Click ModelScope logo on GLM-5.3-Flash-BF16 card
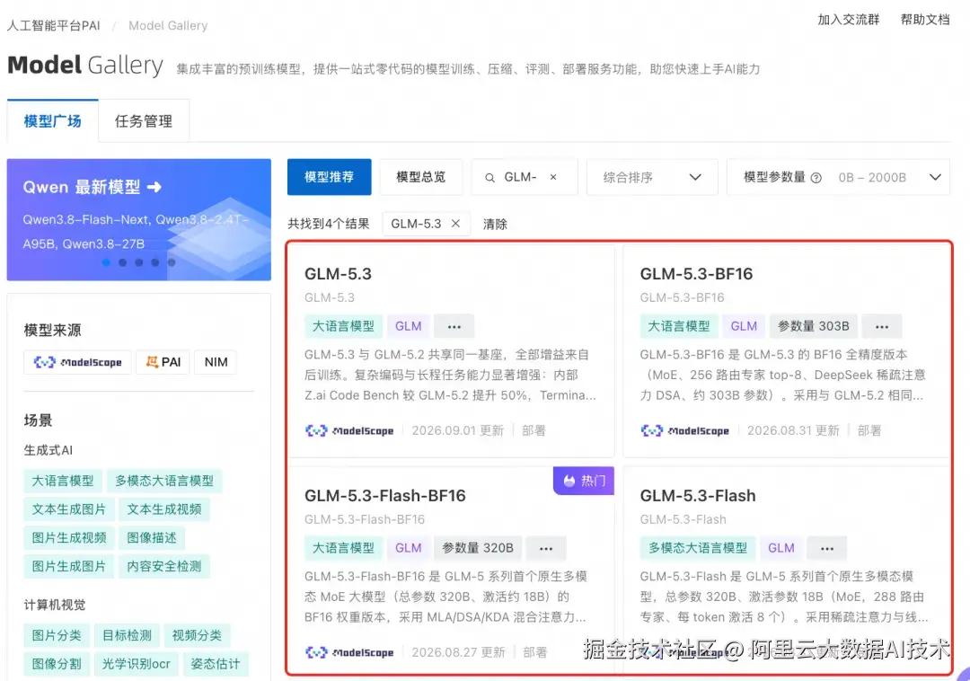The width and height of the screenshot is (970, 681). pos(349,652)
